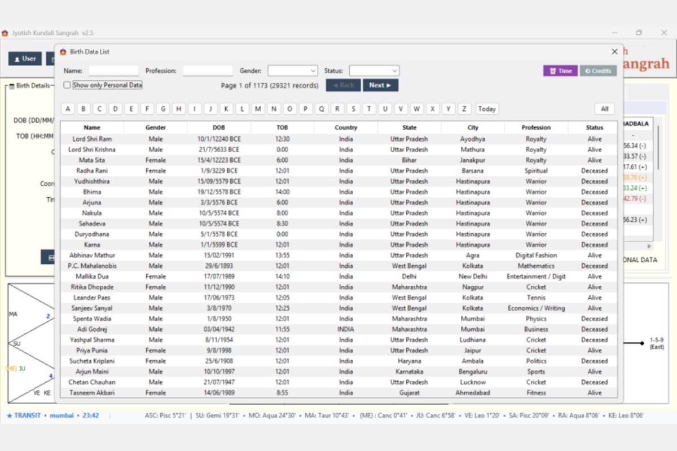Sort table by Profession column header

point(536,128)
